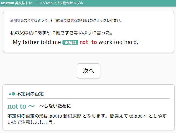
Task: Click the explanation paragraph about 動詞原形
Action: (87, 119)
